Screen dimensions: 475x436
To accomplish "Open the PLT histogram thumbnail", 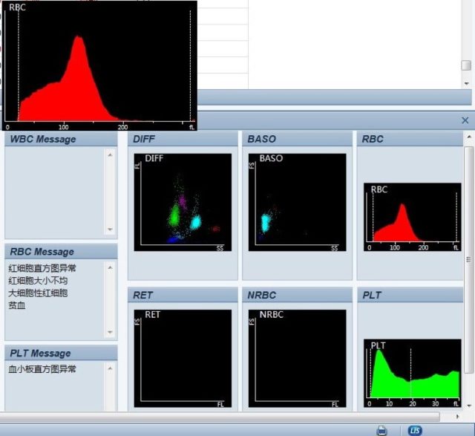I will (413, 373).
